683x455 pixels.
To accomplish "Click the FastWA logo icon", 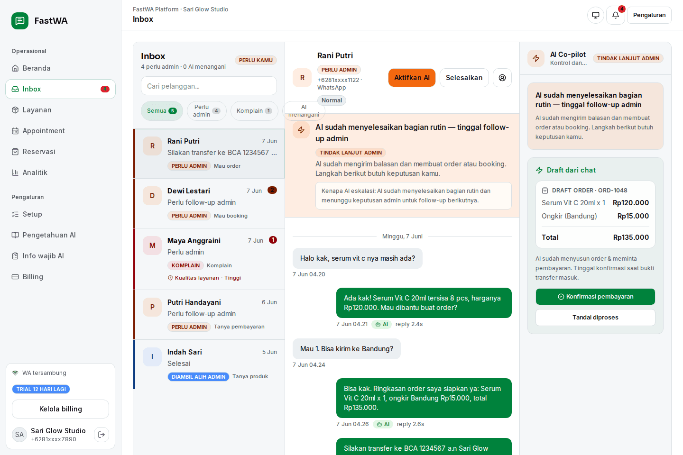I will [20, 21].
